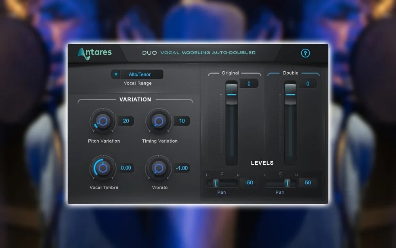Open the Vocal Range dropdown arrow
The height and width of the screenshot is (248, 396).
tap(116, 74)
